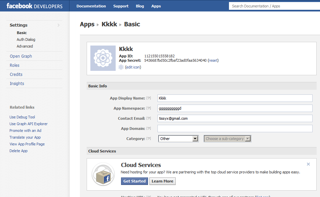Click the App Namespace field

click(x=235, y=108)
